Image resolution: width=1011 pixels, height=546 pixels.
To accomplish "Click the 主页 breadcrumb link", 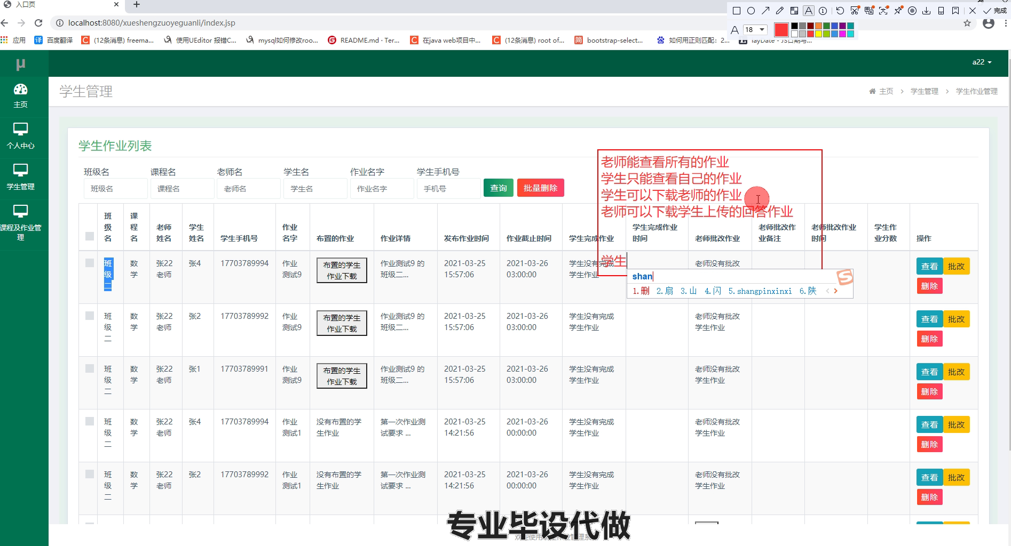I will pyautogui.click(x=881, y=91).
